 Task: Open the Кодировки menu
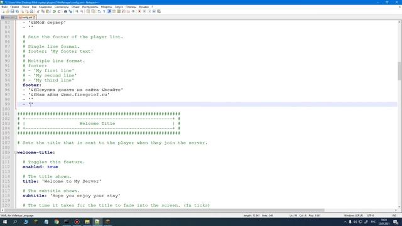coord(45,7)
